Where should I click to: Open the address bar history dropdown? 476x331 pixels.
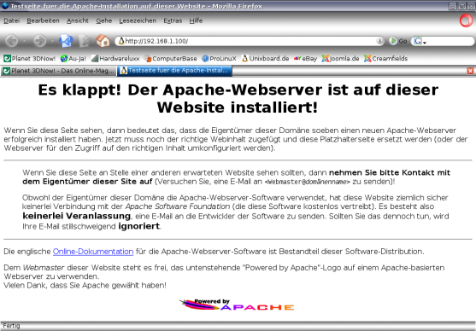tap(379, 41)
